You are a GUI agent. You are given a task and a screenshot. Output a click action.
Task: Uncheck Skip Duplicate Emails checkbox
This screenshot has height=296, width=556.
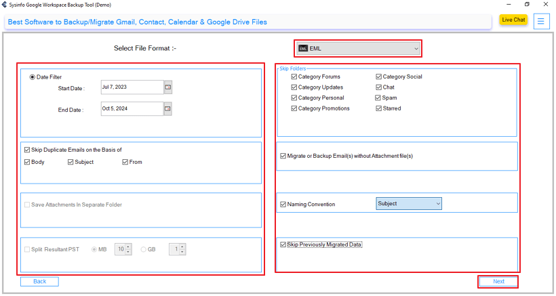pyautogui.click(x=27, y=150)
